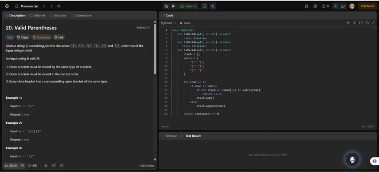
Task: Submit the solution
Action: 188,6
